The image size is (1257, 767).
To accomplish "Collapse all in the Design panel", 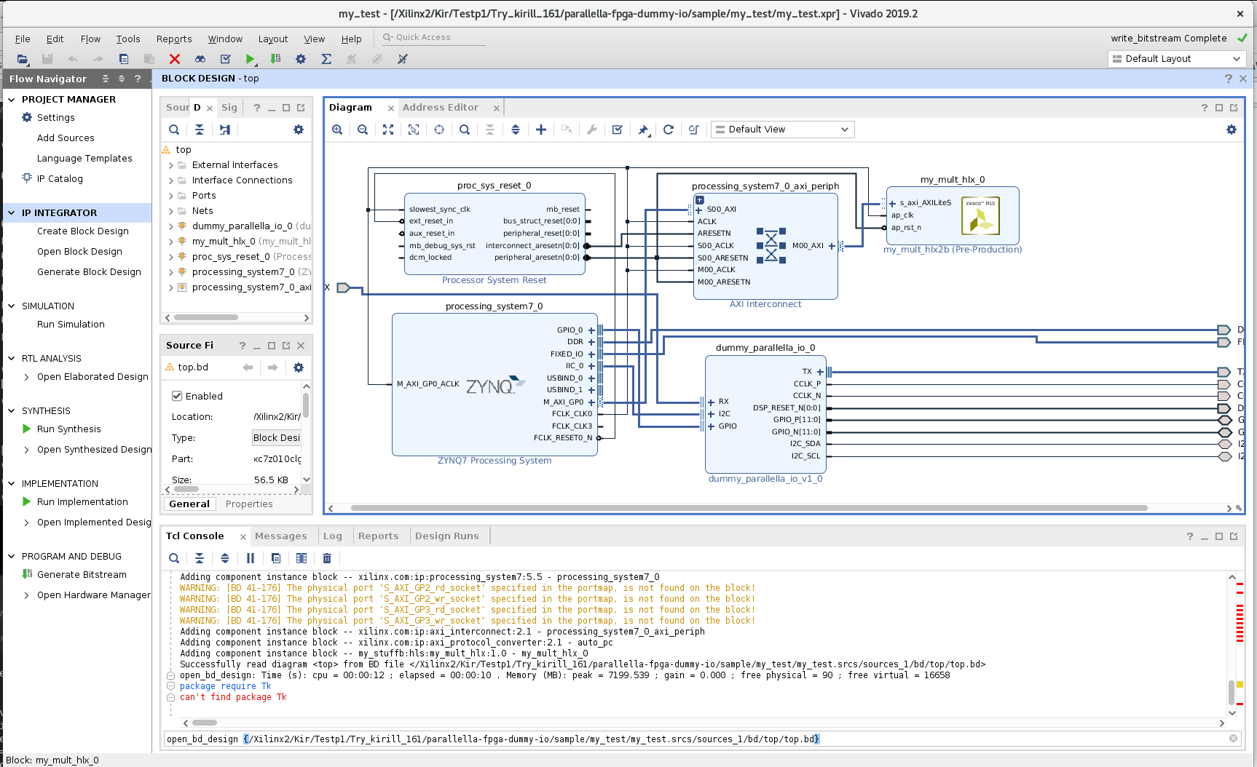I will click(200, 130).
